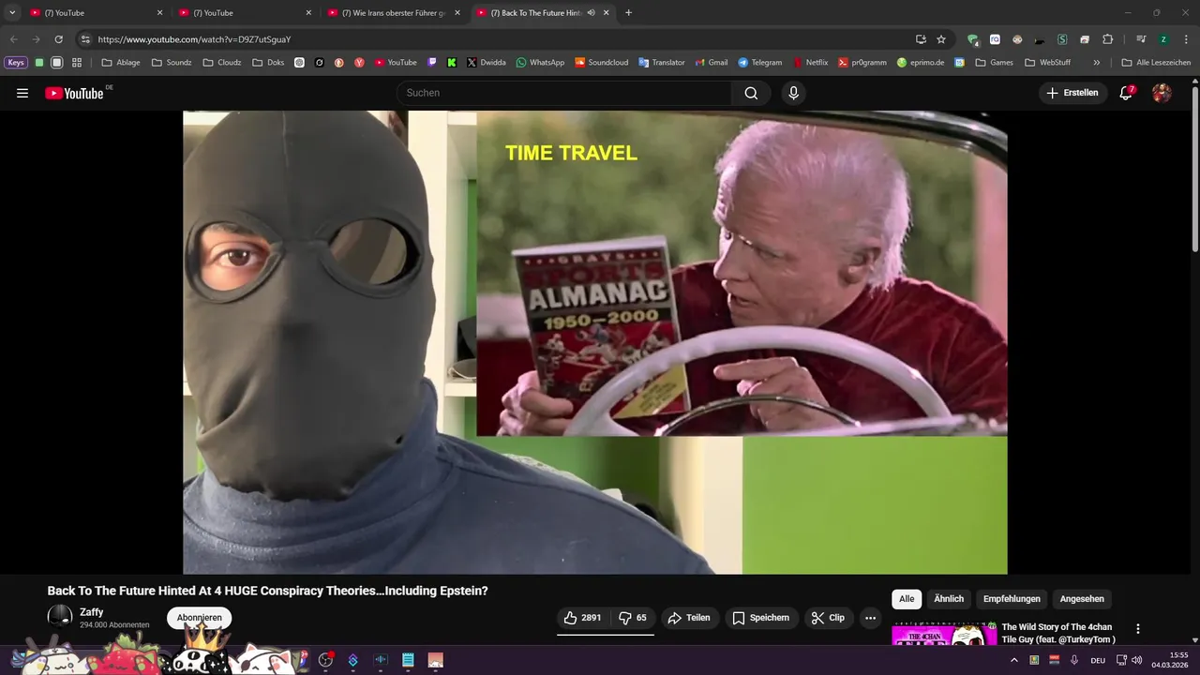Switch keyboard language via DEU indicator
Image resolution: width=1200 pixels, height=675 pixels.
point(1098,660)
